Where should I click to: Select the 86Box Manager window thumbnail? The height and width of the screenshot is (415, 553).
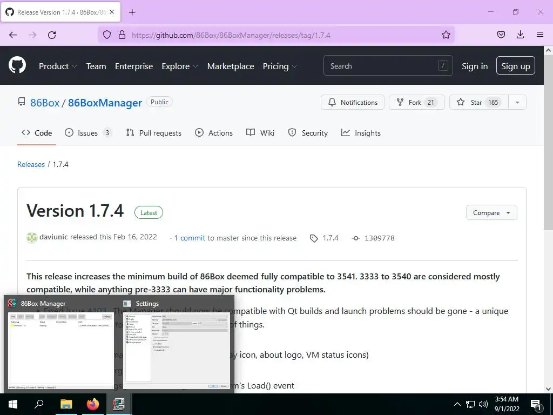point(60,350)
